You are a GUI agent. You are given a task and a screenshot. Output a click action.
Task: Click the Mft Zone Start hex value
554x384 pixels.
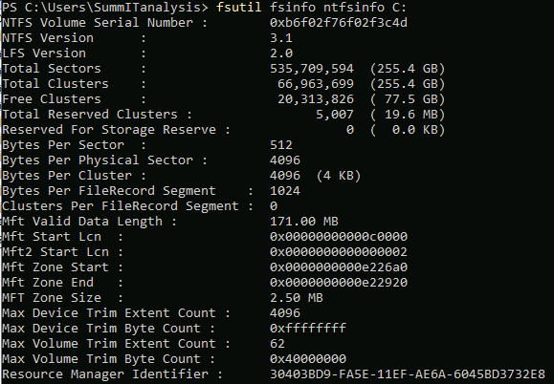coord(339,267)
